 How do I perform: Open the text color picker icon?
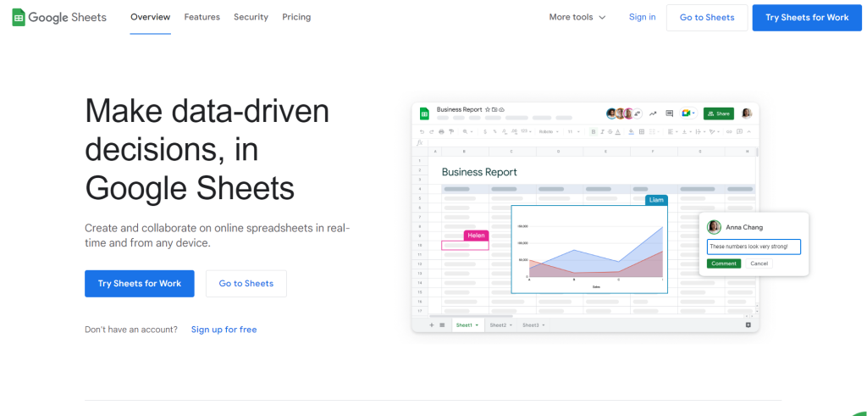tap(617, 131)
